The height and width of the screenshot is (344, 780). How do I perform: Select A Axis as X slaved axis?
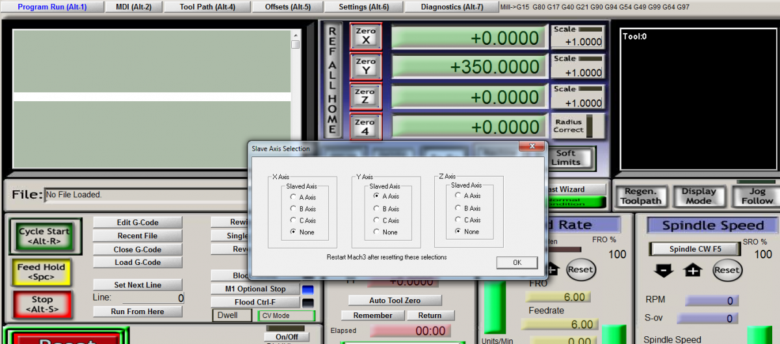click(x=294, y=197)
